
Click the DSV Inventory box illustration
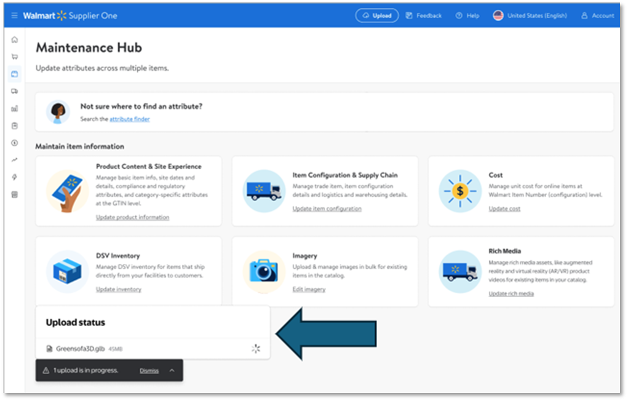(67, 272)
